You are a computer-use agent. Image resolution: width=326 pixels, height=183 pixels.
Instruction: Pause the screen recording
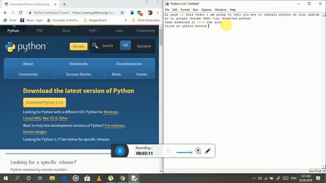120,151
